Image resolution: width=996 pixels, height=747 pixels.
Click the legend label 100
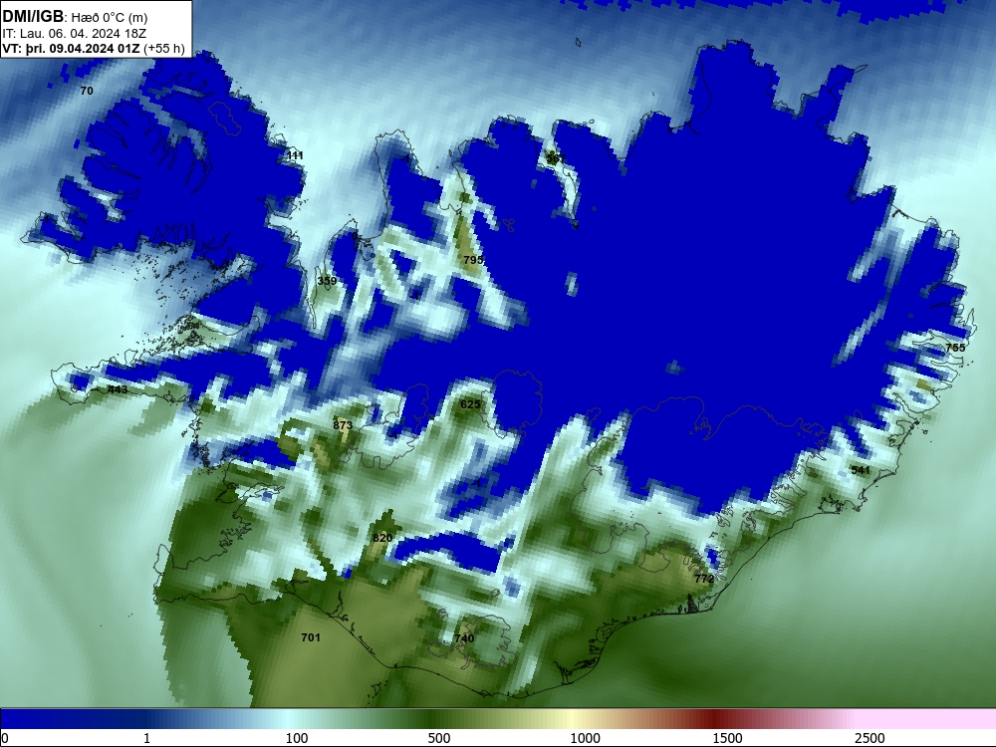point(297,738)
